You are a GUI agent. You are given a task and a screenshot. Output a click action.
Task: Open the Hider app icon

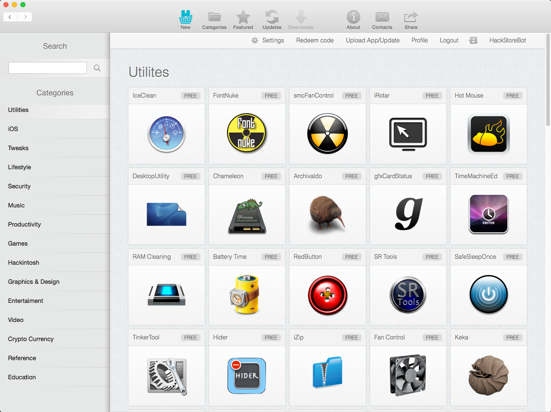[247, 376]
